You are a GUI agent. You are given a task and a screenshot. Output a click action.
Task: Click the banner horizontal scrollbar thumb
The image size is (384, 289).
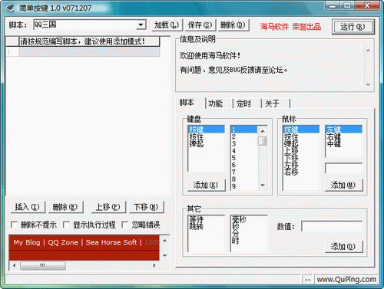tap(43, 265)
